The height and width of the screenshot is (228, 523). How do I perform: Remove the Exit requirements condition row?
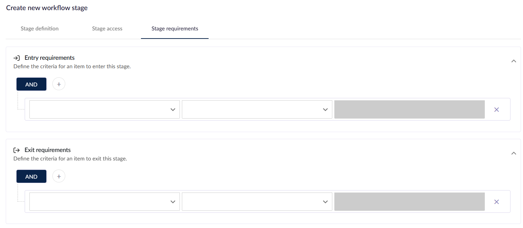(x=496, y=201)
